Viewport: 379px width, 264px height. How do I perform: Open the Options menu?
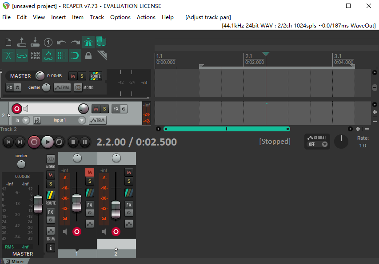(120, 17)
